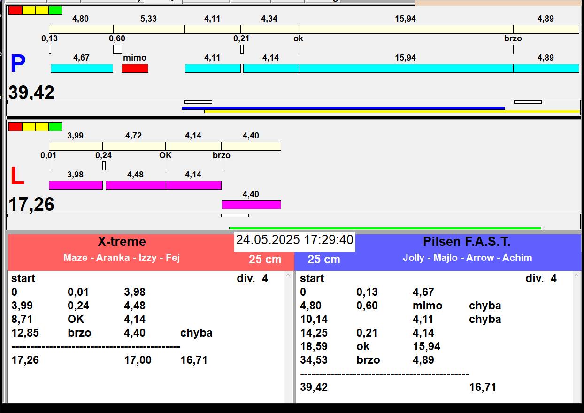
Task: Click the red 'mimo' bar in lane P
Action: 135,69
